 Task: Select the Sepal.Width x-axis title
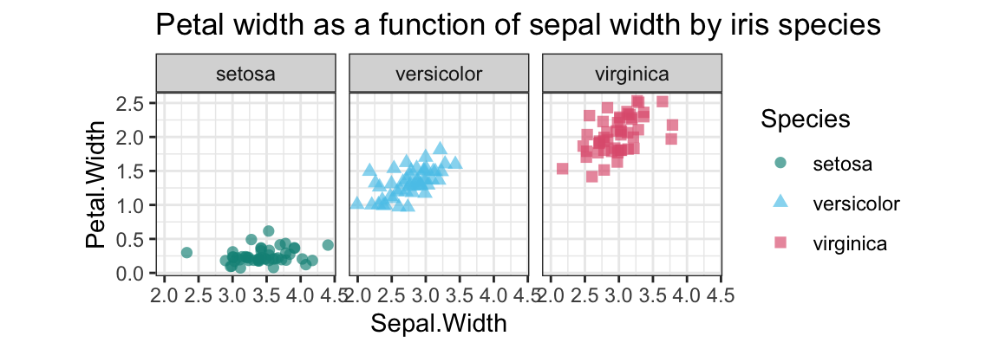coord(438,325)
